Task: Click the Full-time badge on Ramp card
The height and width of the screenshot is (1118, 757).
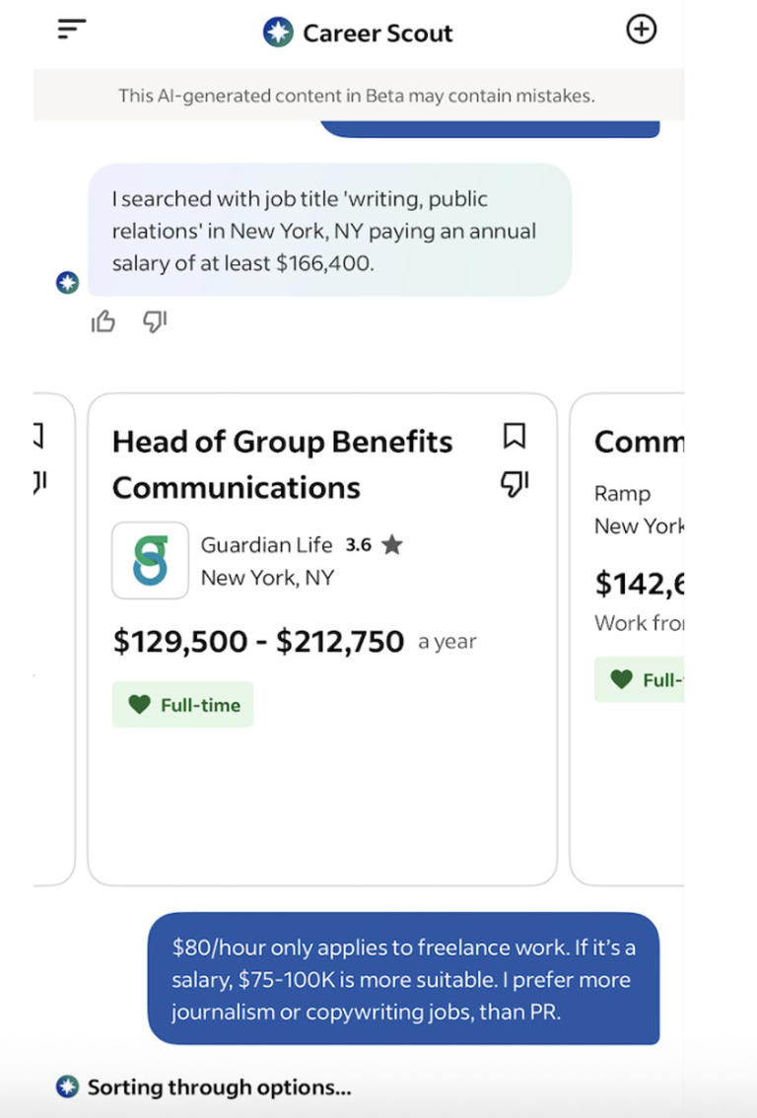Action: pos(641,680)
